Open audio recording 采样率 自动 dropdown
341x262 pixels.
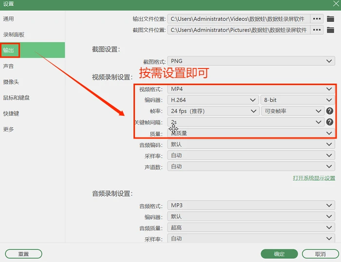[x=251, y=238]
